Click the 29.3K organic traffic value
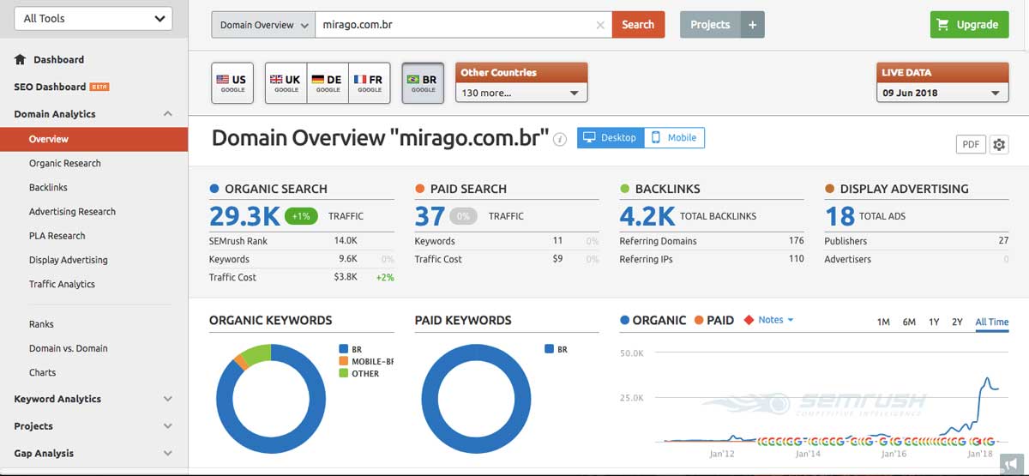The width and height of the screenshot is (1029, 476). point(244,216)
